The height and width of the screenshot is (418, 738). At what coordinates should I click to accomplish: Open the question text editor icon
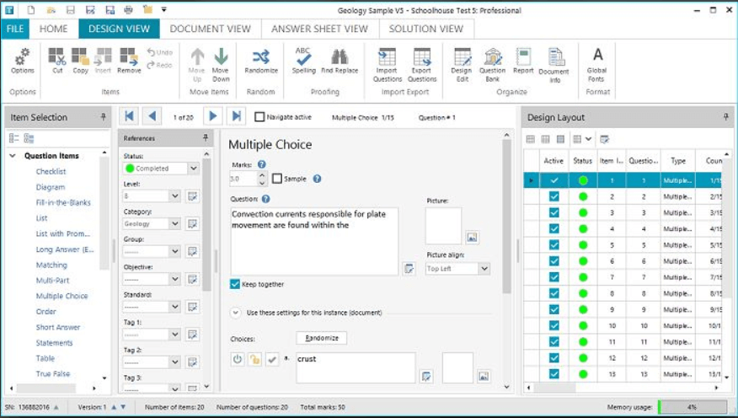[409, 269]
